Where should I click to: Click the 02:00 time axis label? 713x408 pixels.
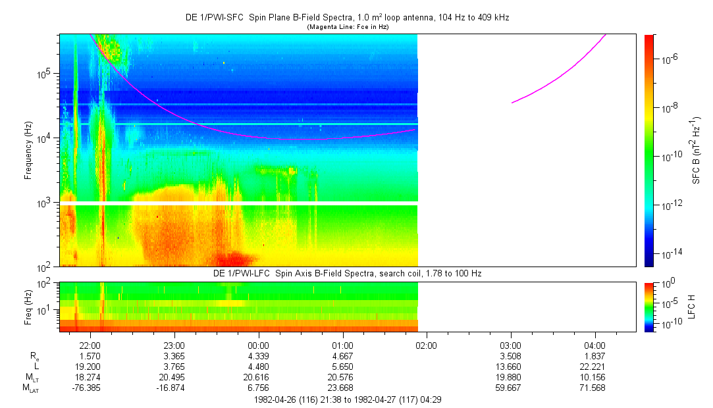[x=426, y=345]
